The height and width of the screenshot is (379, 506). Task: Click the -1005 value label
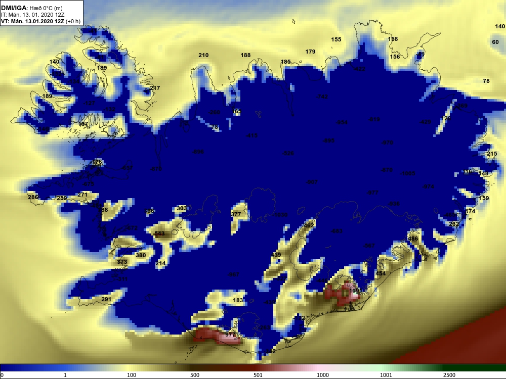click(x=407, y=173)
